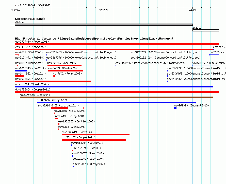The height and width of the screenshot is (184, 226).
Task: Open esv1663764 (Levy2007) label
Action: [87, 143]
